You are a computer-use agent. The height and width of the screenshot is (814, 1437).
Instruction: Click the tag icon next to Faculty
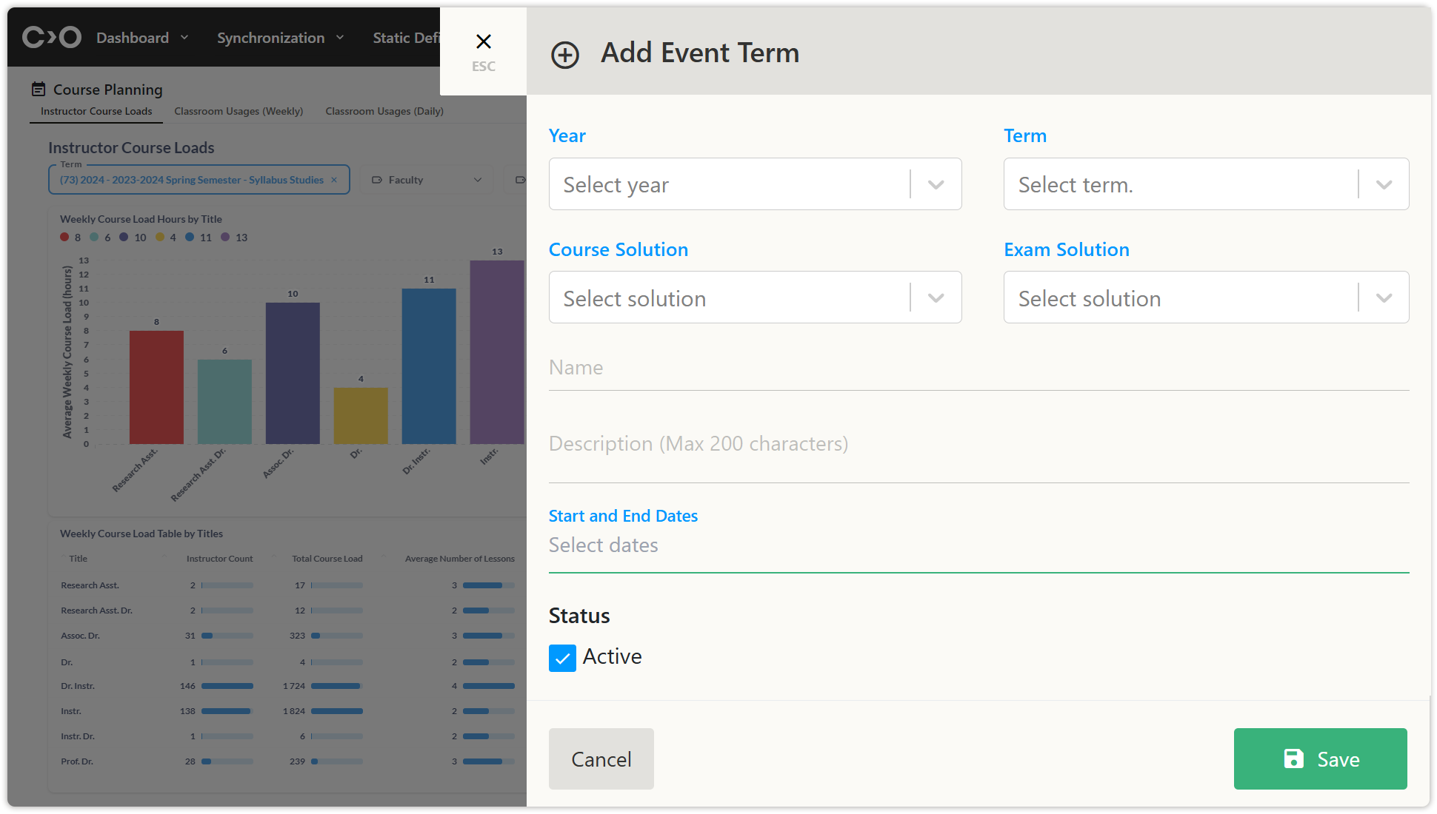[377, 180]
